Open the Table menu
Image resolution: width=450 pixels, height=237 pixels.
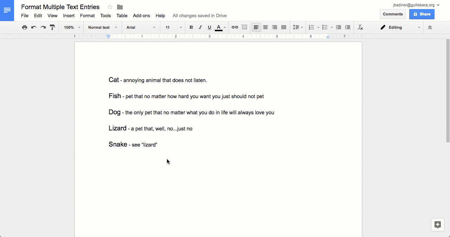click(x=122, y=15)
